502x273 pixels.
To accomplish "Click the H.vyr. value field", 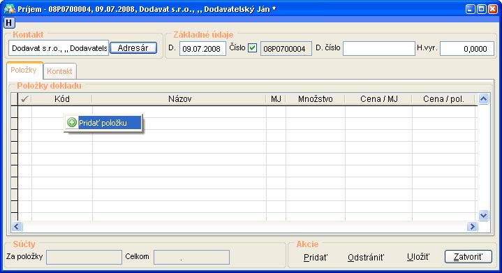I will pos(467,49).
